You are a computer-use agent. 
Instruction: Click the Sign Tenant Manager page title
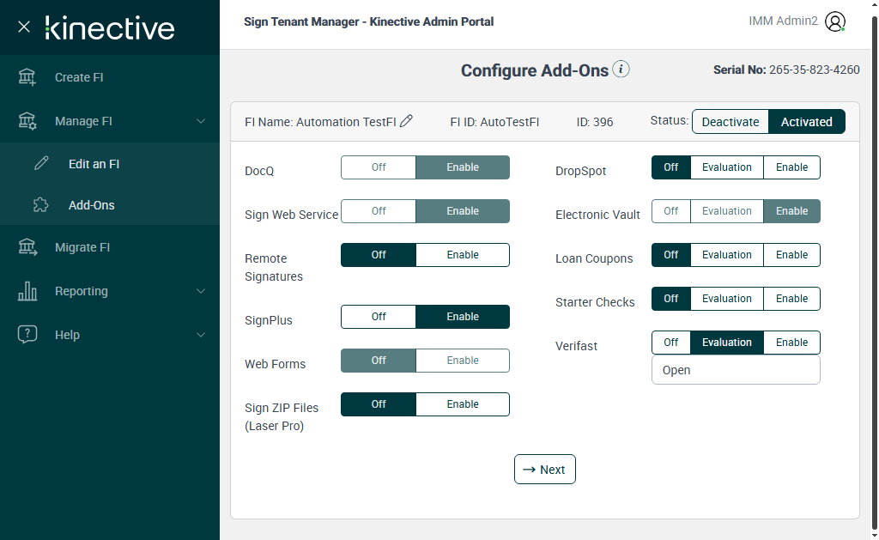coord(368,21)
